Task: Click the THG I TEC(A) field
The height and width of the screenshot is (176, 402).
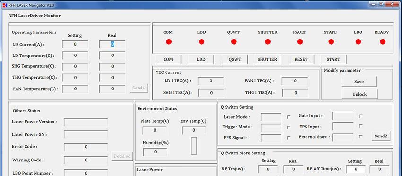Action: point(295,93)
